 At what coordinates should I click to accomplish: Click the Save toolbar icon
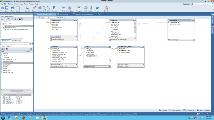7,9
